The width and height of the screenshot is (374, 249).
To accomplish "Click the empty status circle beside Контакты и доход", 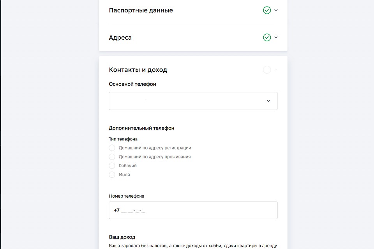I will [267, 70].
